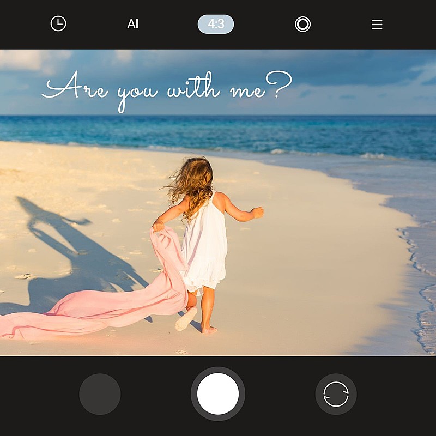Tap the concentric circle live-photo icon

tap(302, 25)
